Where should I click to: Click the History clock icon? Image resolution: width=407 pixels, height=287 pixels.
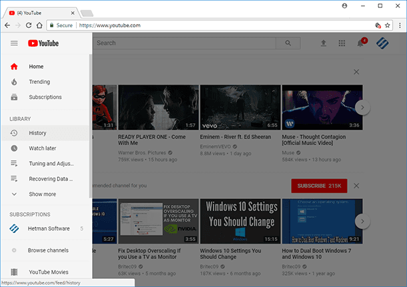[14, 133]
